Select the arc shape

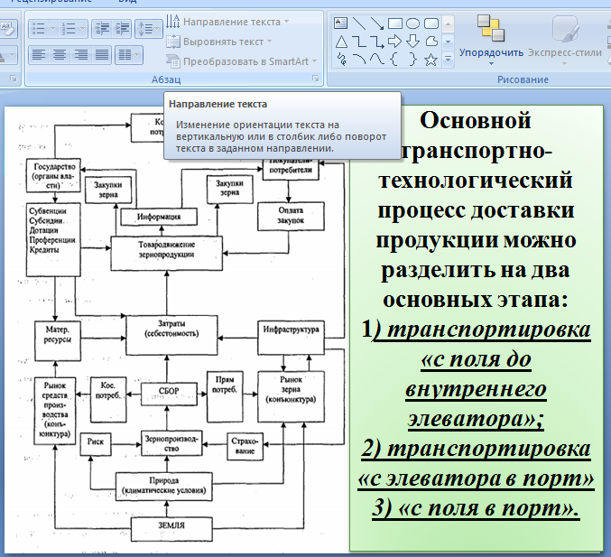[x=359, y=60]
